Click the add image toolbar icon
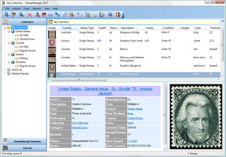Image resolution: width=226 pixels, height=157 pixels. point(71,15)
